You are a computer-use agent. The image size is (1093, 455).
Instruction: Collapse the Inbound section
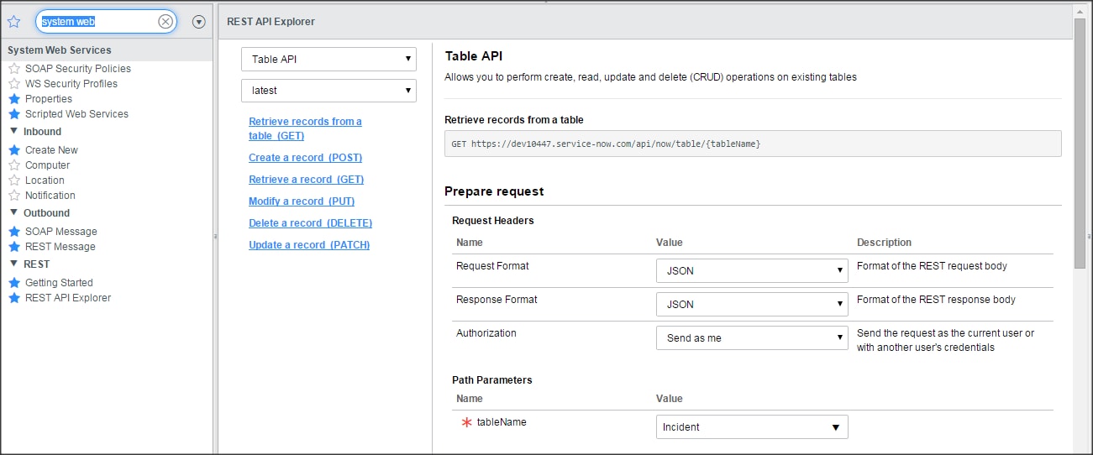click(x=14, y=131)
